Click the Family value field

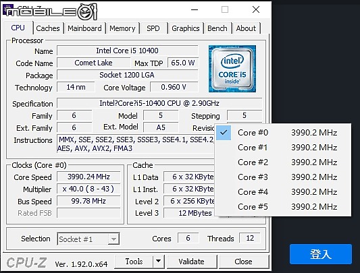tap(74, 115)
